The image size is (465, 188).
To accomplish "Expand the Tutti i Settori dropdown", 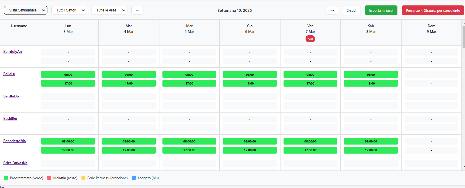I will tap(69, 10).
